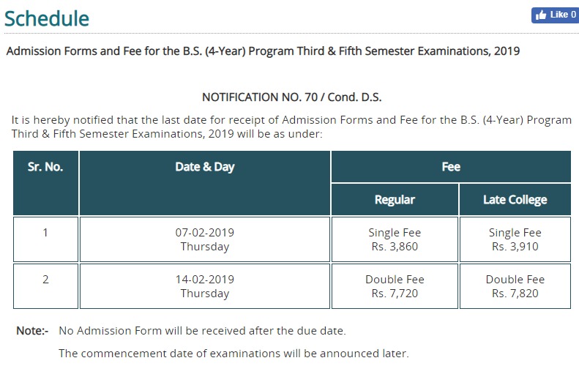Click the Facebook thumbs-up Like icon
Image resolution: width=579 pixels, height=377 pixels.
click(x=542, y=15)
